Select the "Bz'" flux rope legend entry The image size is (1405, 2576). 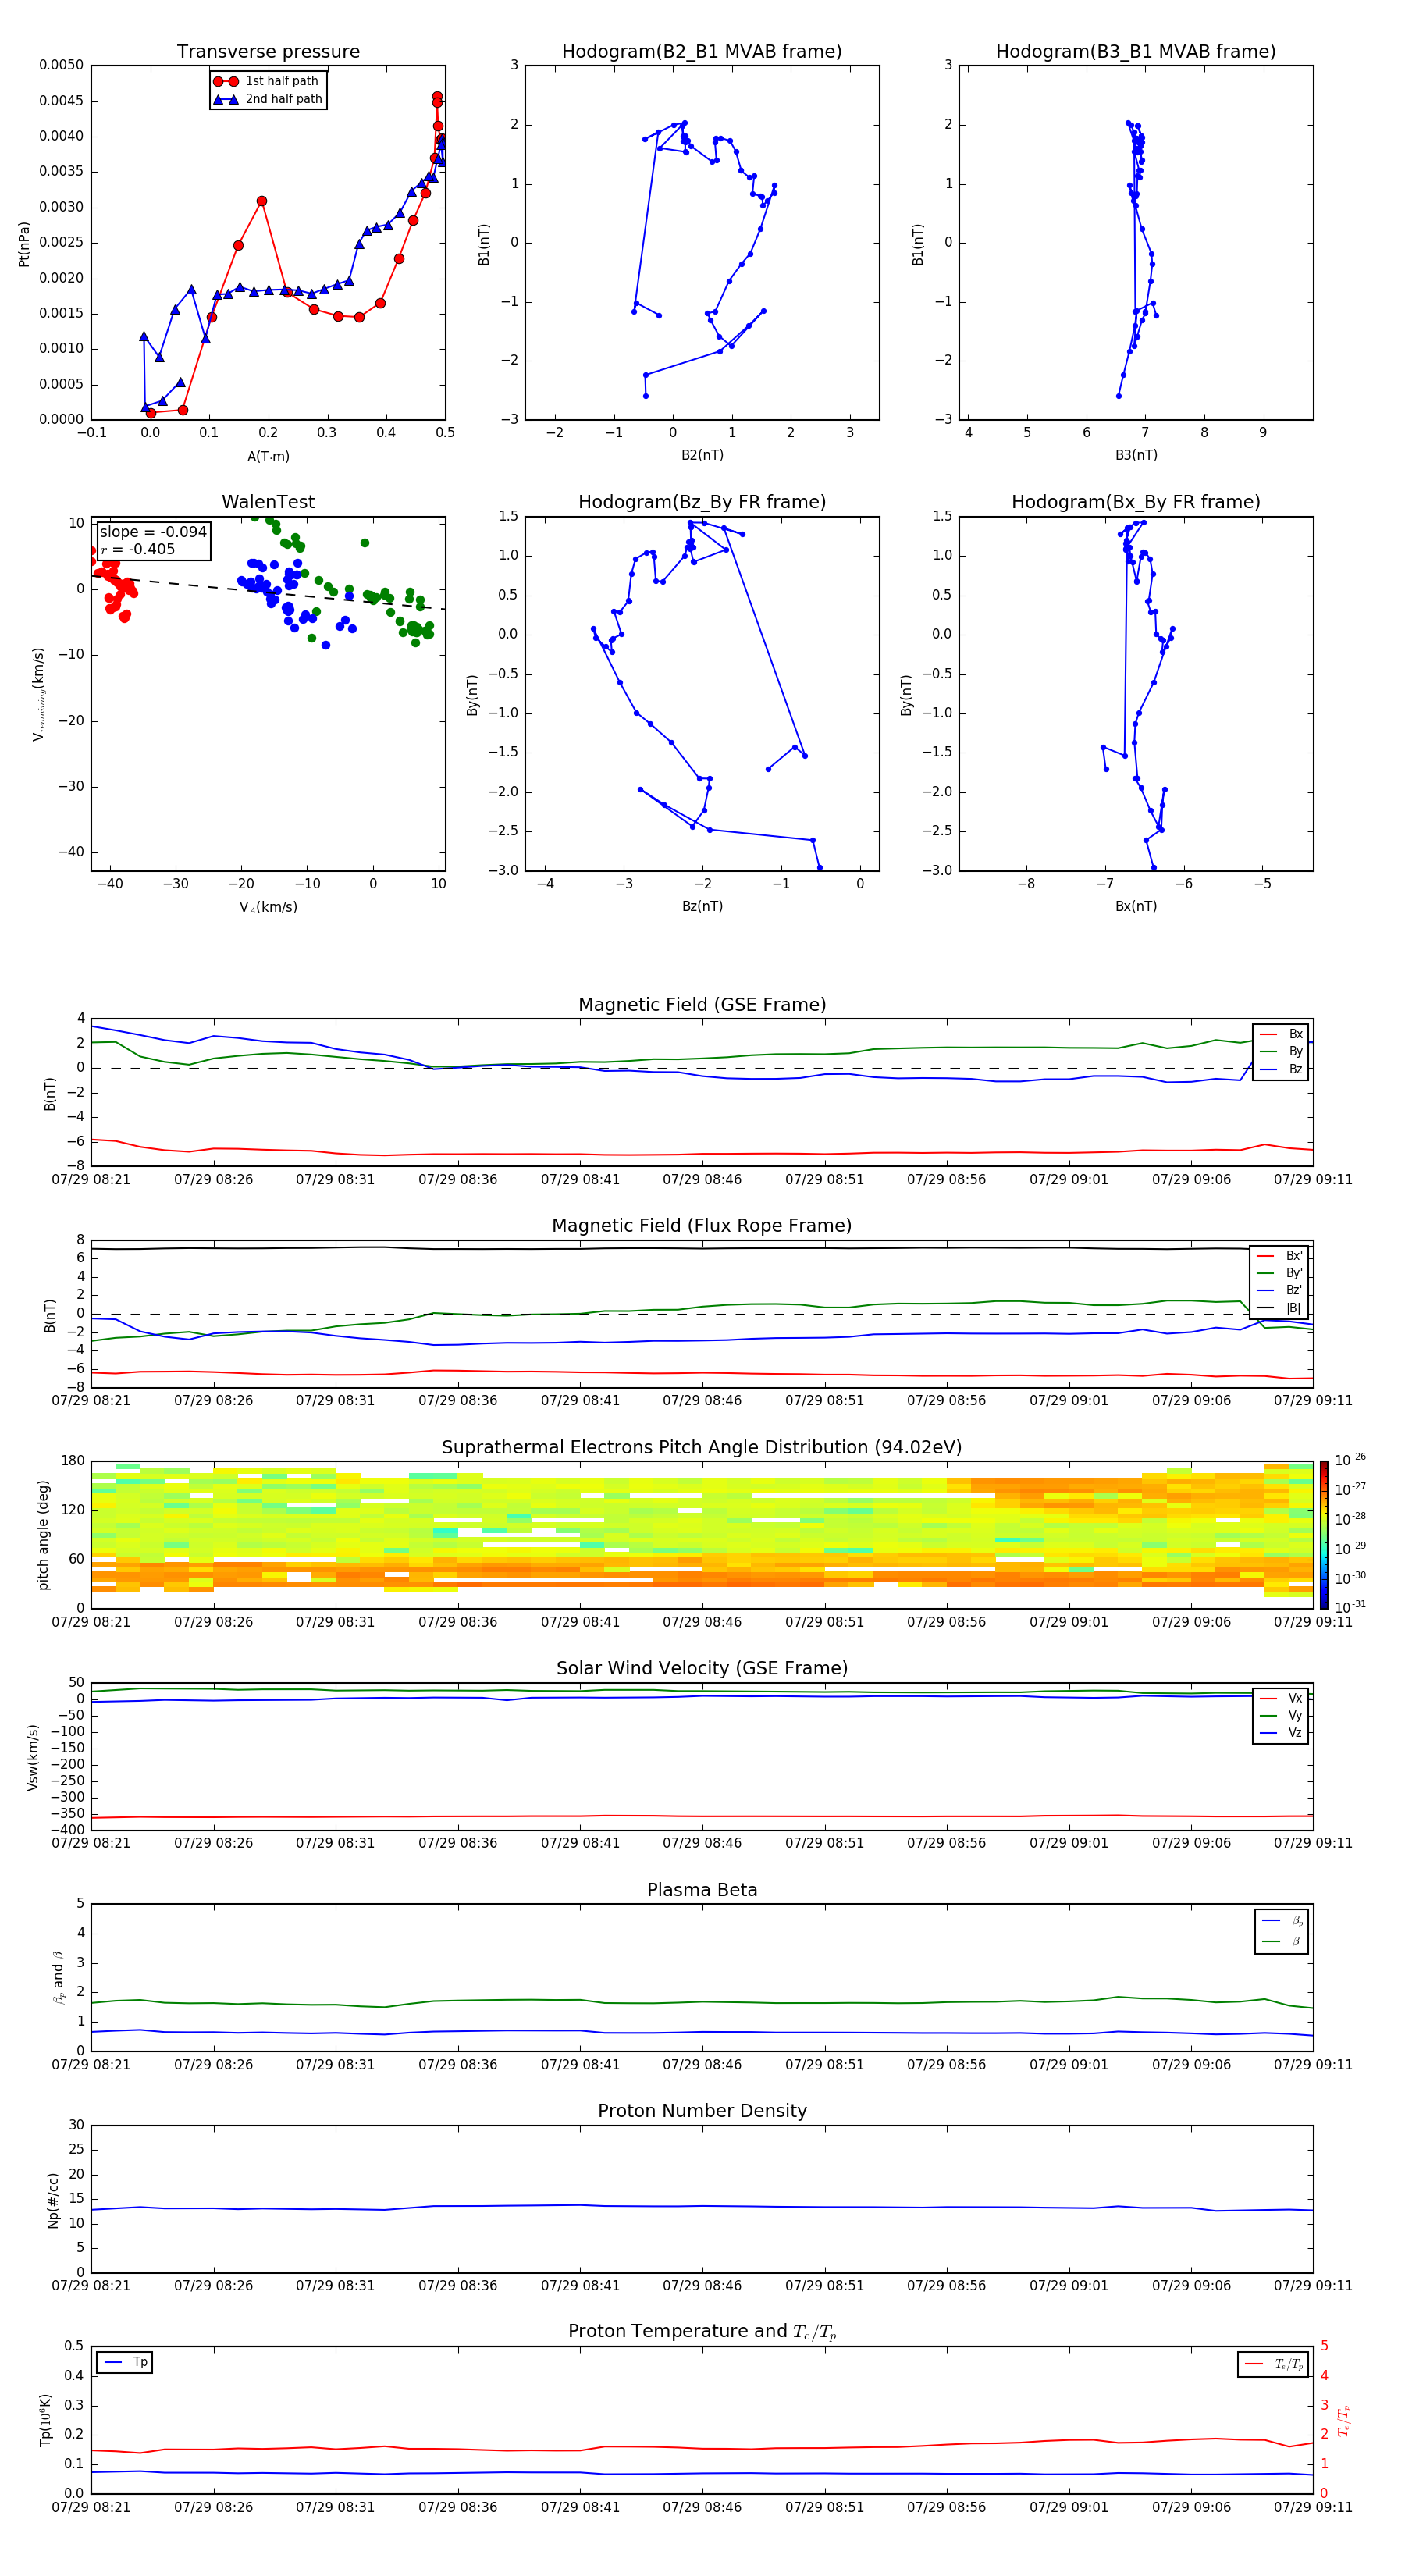[1280, 1290]
